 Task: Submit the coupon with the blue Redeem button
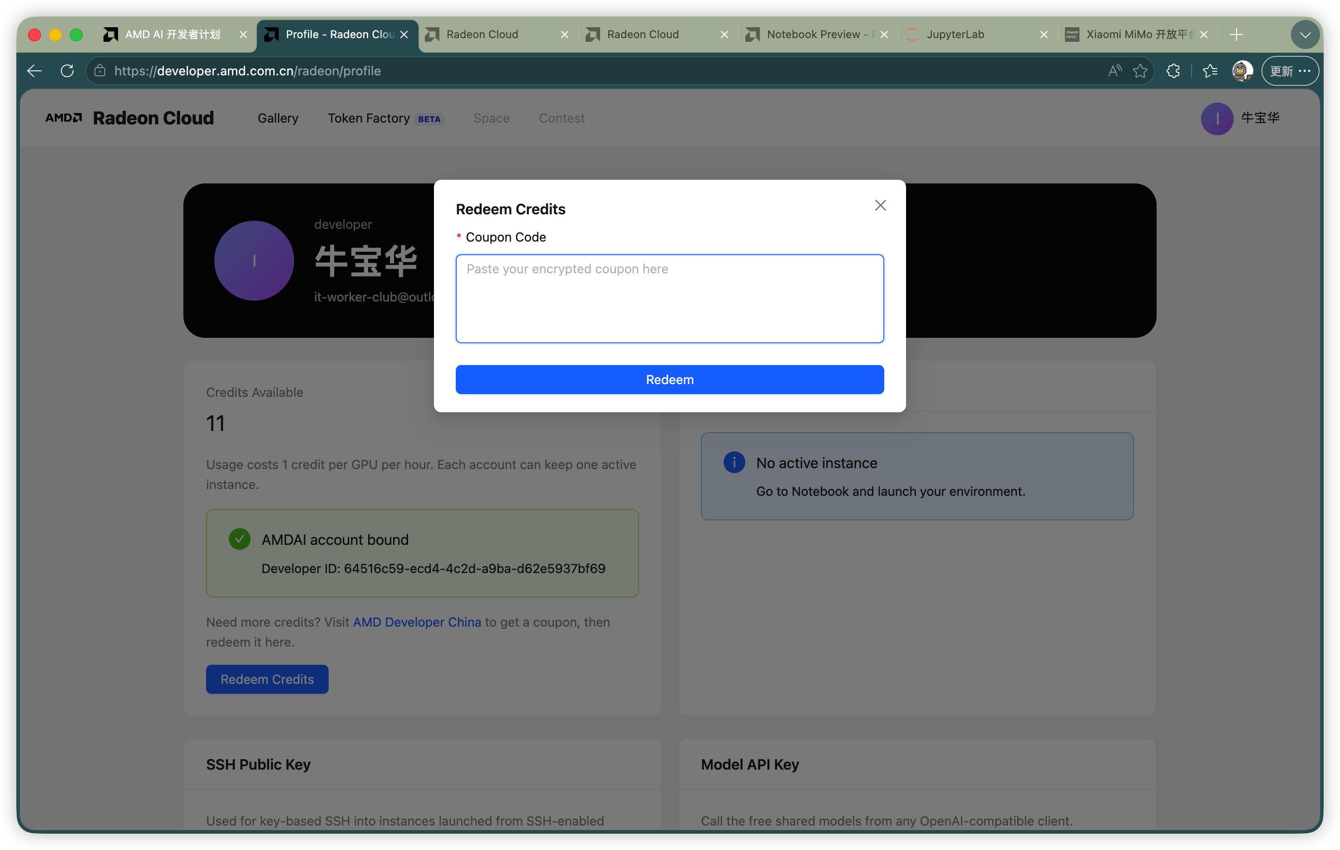click(x=670, y=380)
